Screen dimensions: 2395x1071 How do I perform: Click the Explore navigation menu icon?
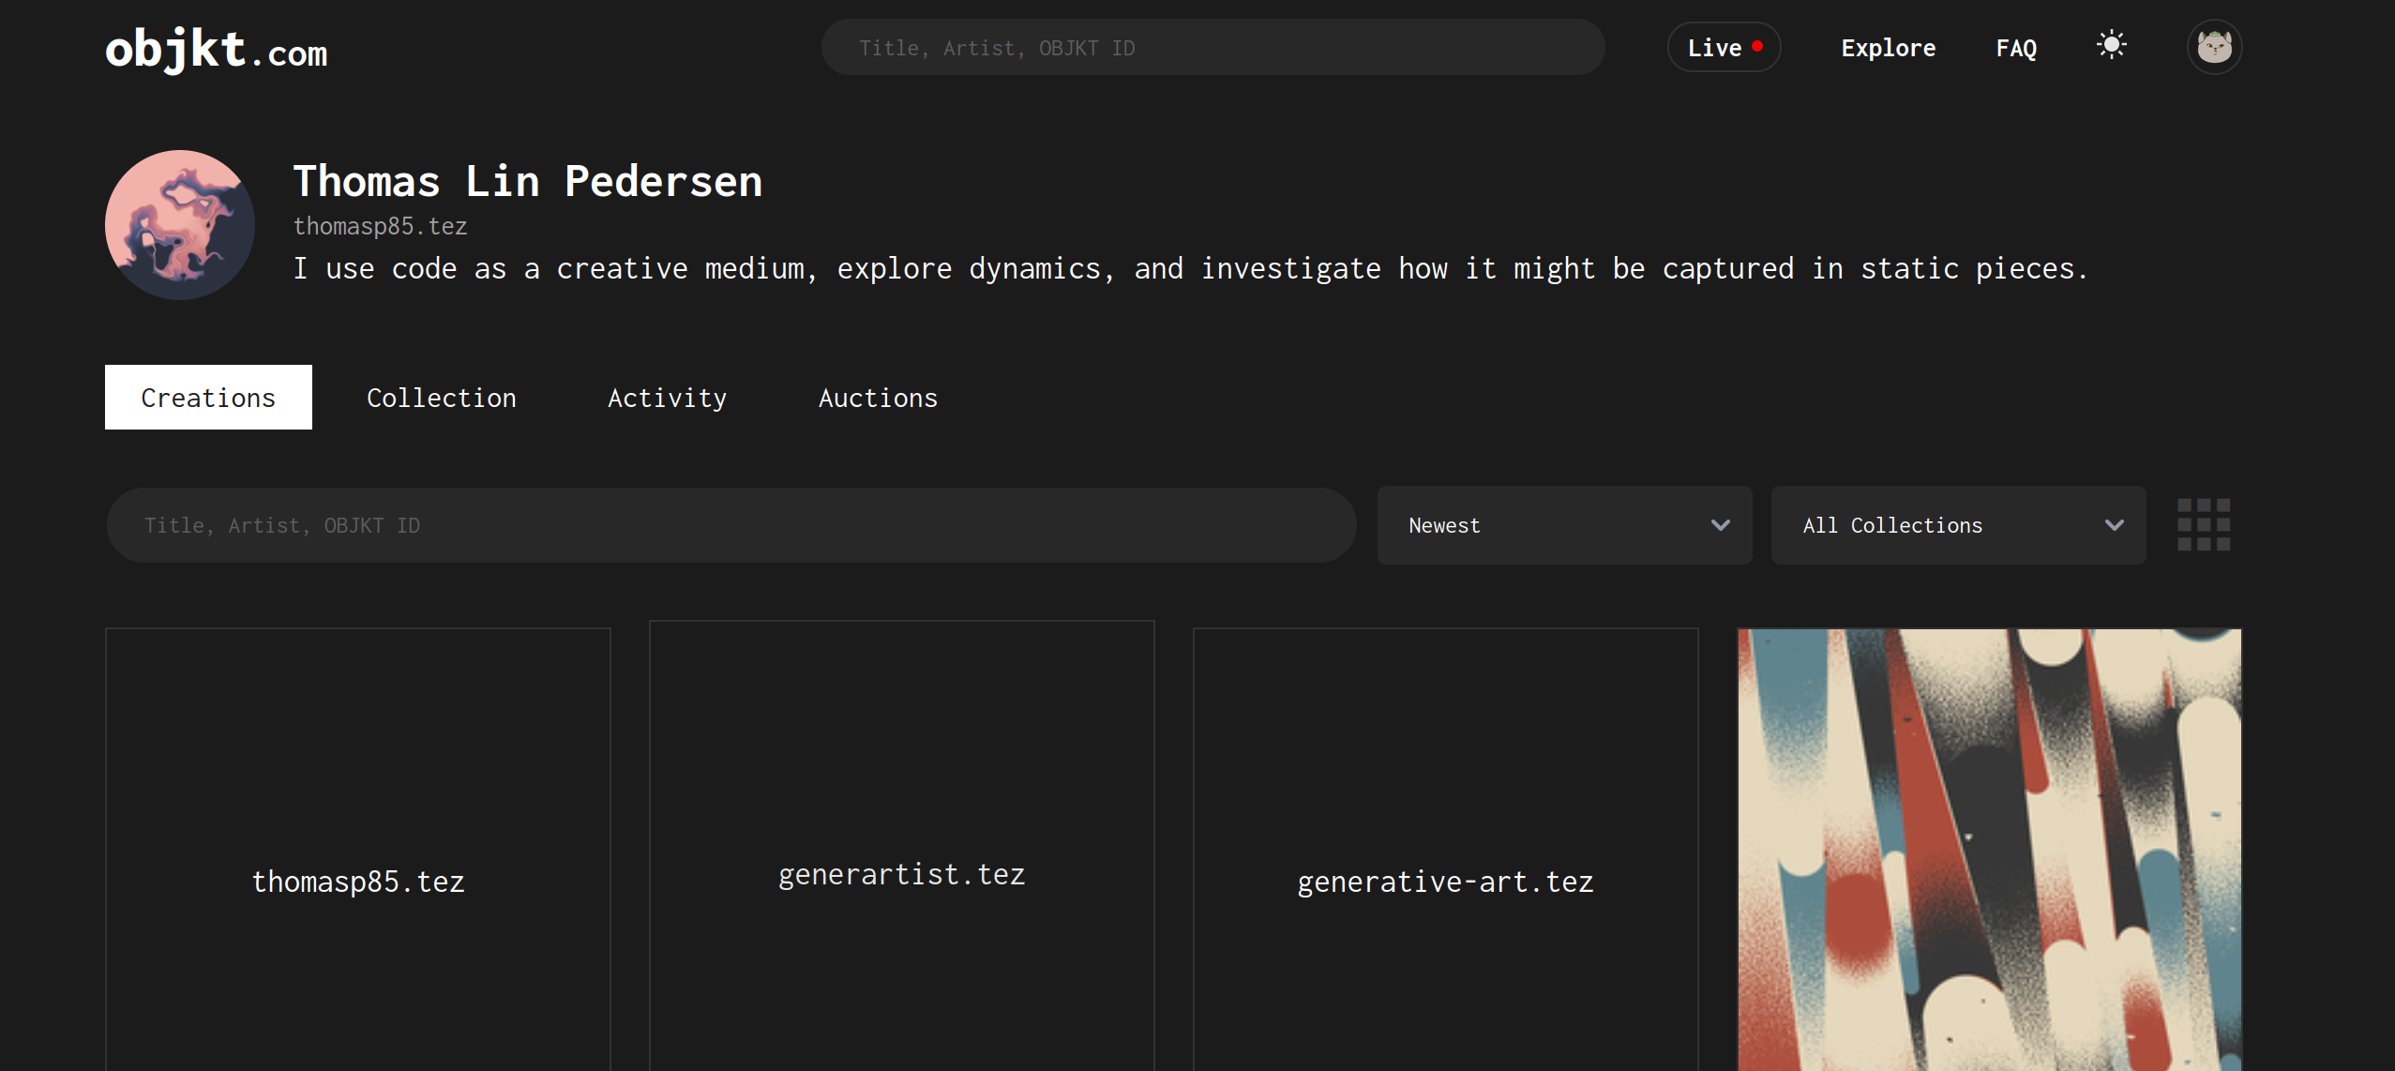(x=1890, y=49)
